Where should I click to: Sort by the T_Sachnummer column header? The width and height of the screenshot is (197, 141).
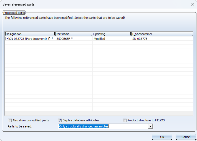point(162,34)
